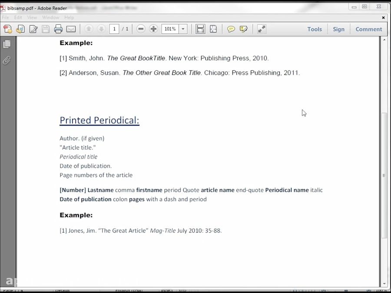Click the zoom out minus button

140,29
